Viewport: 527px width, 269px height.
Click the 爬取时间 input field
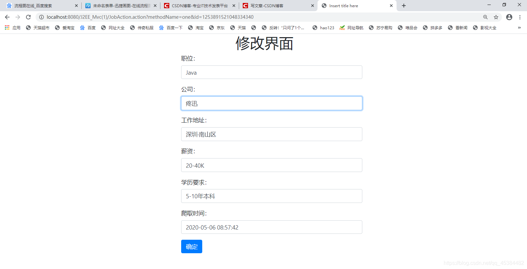tap(272, 227)
